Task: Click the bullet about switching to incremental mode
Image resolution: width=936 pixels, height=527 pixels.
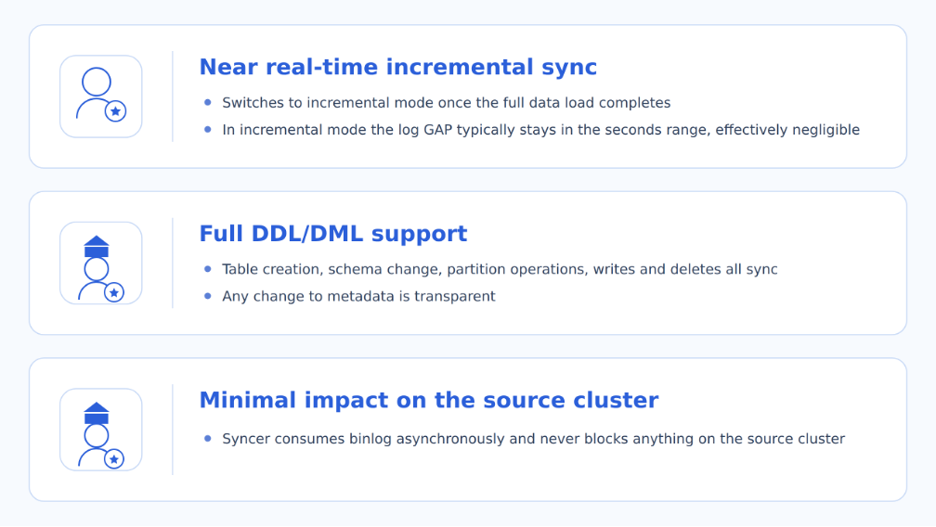Action: (x=447, y=103)
